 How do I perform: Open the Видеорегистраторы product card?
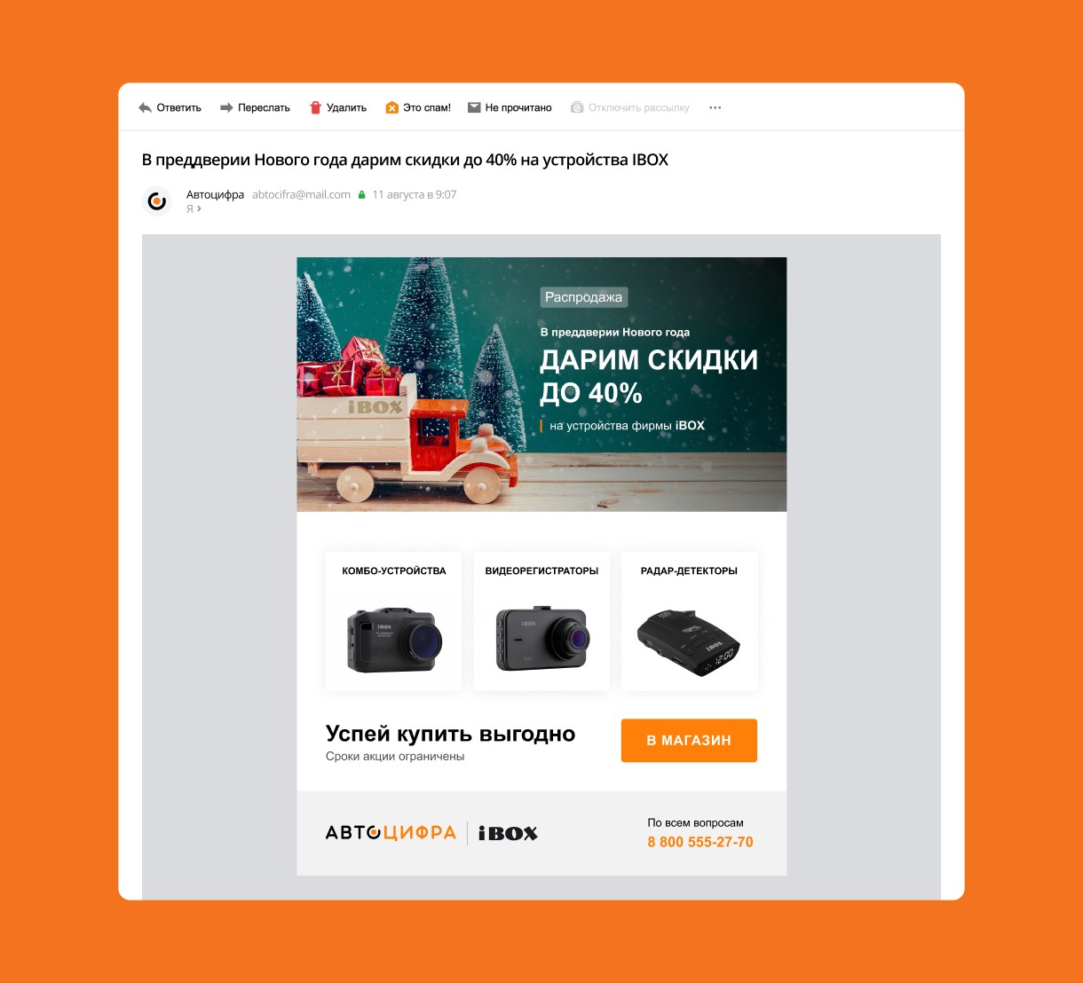[541, 621]
